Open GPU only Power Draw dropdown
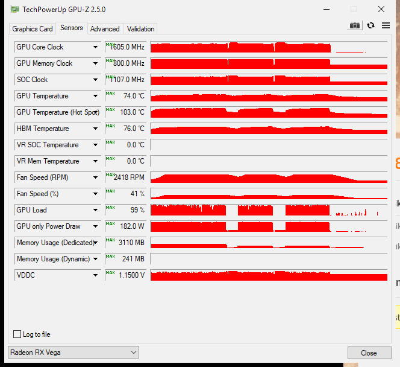This screenshot has height=367, width=400. coord(95,226)
